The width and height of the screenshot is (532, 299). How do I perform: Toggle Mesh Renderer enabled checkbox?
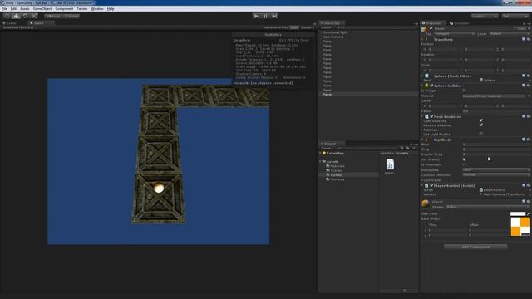click(x=431, y=116)
